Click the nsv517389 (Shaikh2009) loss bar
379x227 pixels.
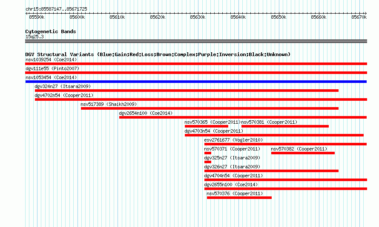(210, 108)
